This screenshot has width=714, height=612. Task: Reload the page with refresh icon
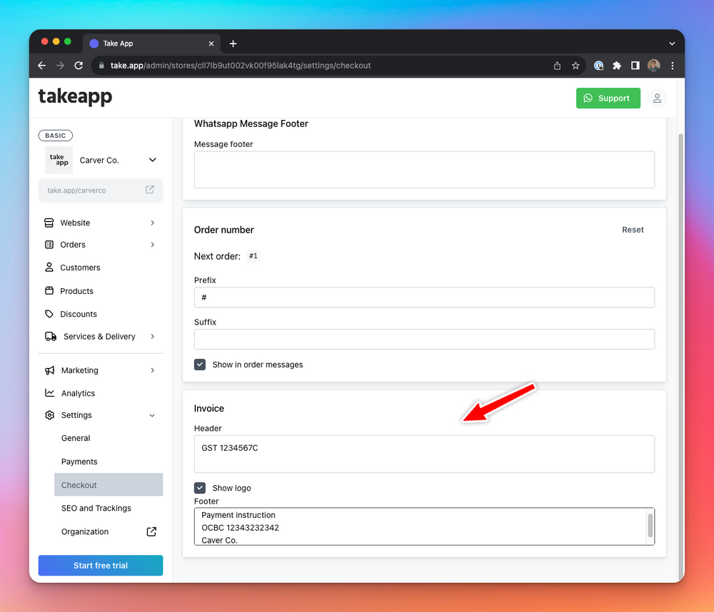[79, 66]
